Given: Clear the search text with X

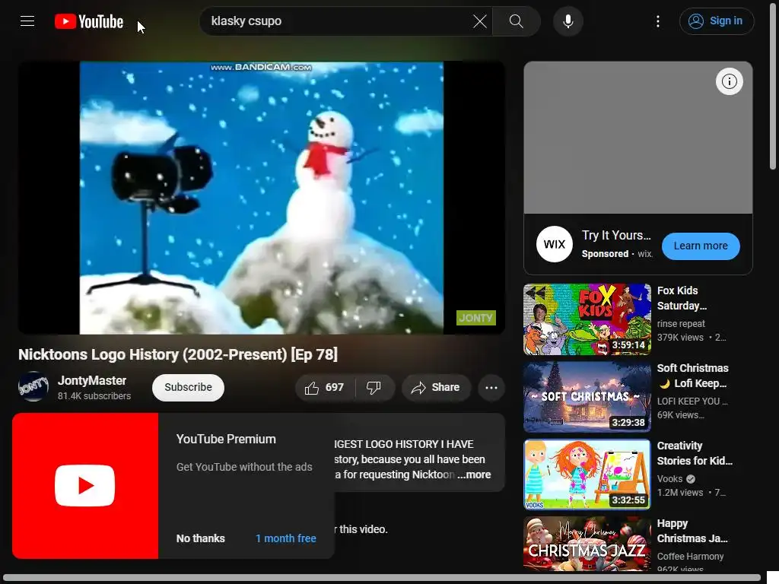Looking at the screenshot, I should click(479, 21).
